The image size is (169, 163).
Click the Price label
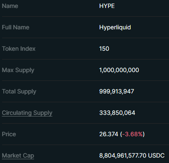[x=9, y=134]
